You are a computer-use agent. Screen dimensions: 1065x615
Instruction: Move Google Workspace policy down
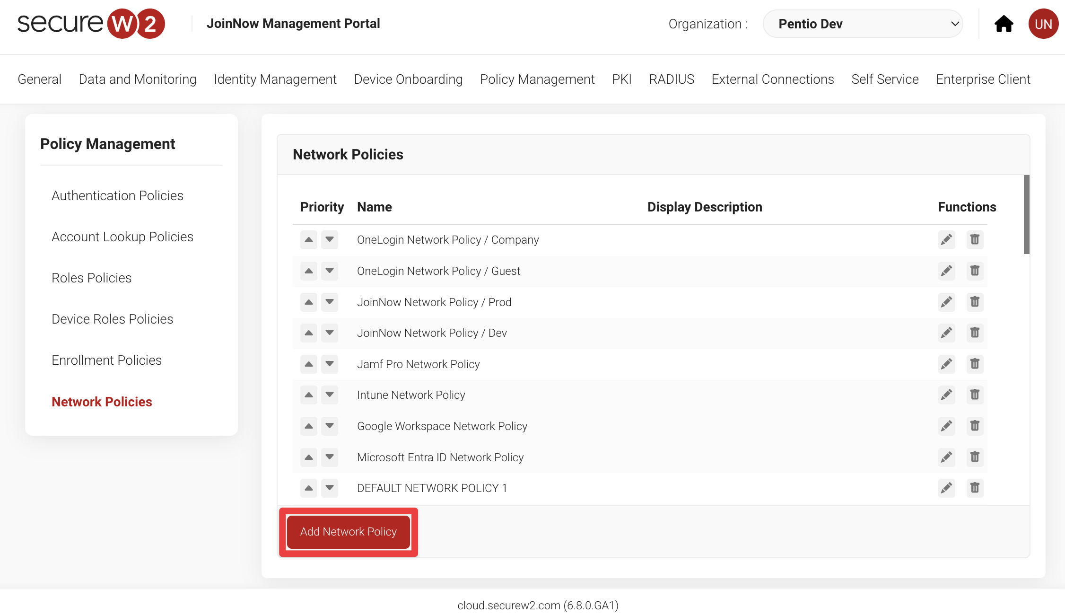coord(330,426)
